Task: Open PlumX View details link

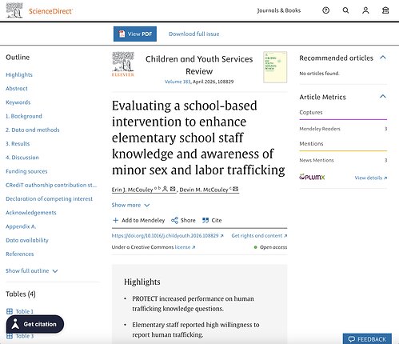Action: (x=371, y=178)
